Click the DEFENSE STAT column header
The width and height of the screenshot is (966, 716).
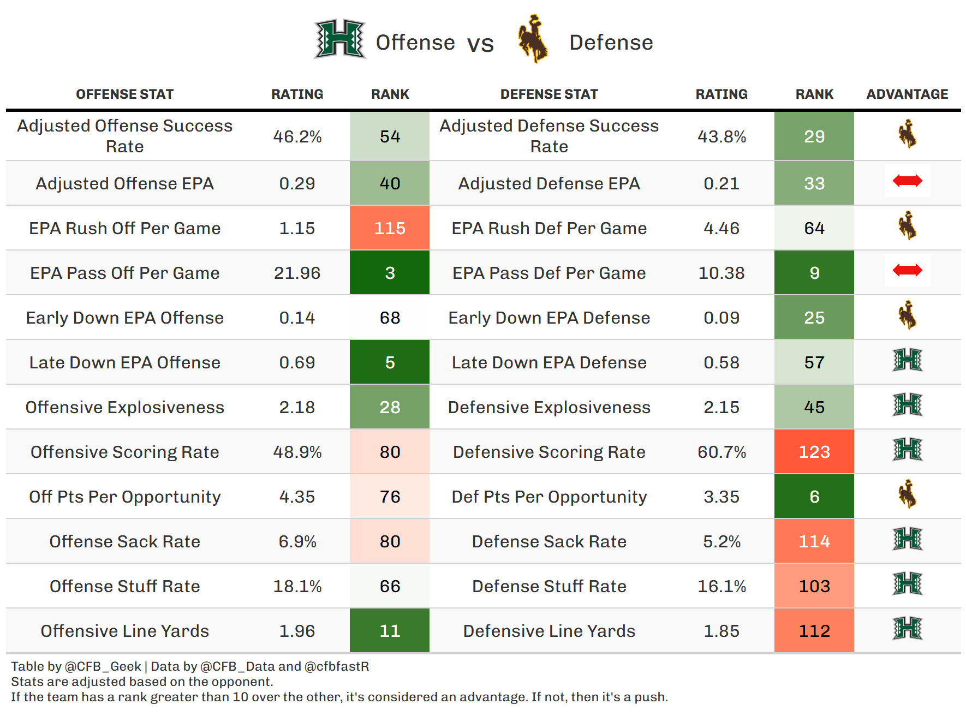[x=549, y=94]
